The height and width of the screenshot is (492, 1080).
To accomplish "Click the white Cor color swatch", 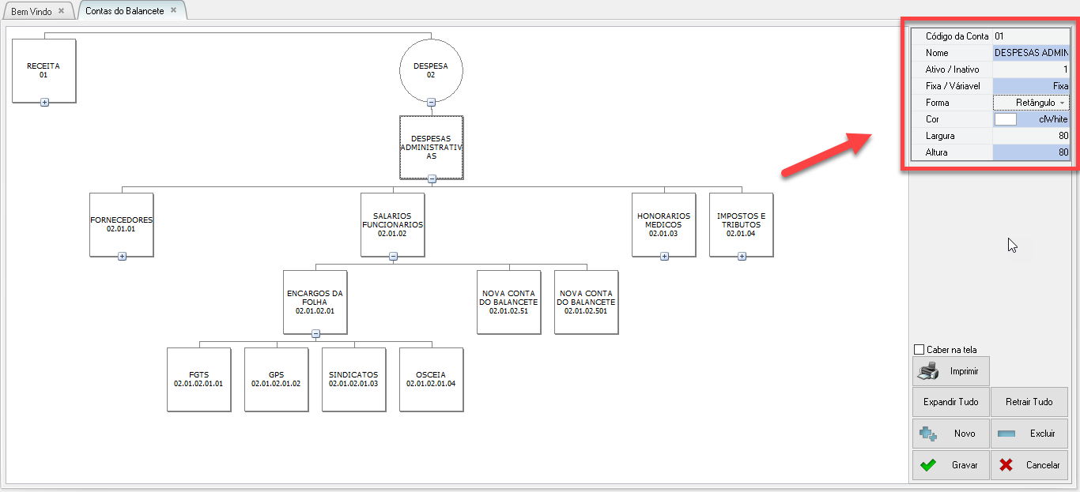I will tap(1005, 119).
